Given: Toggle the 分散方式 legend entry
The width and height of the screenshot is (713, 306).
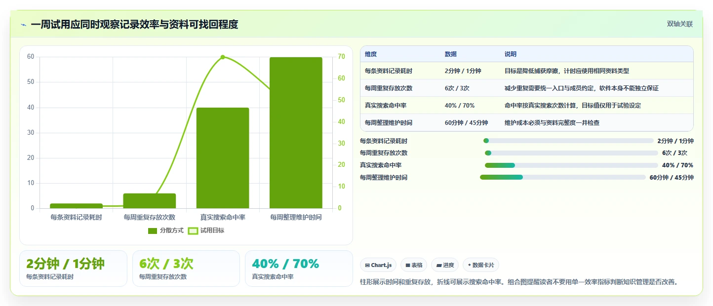Looking at the screenshot, I should click(166, 230).
